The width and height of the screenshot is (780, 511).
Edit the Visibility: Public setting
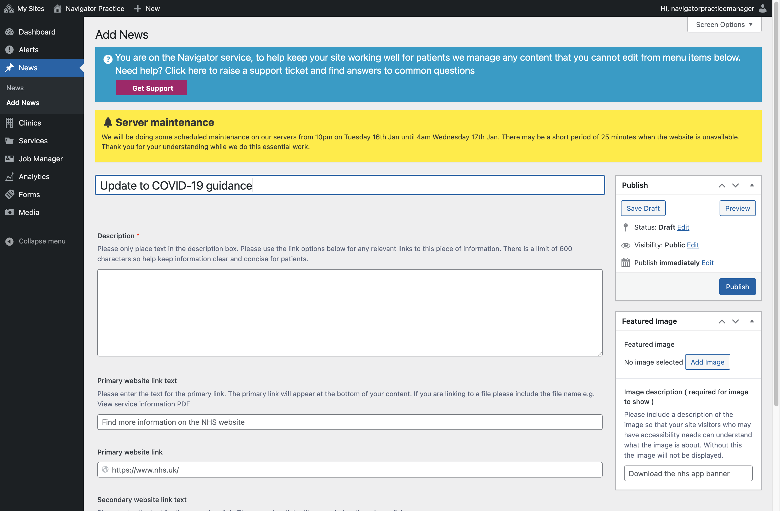point(693,245)
